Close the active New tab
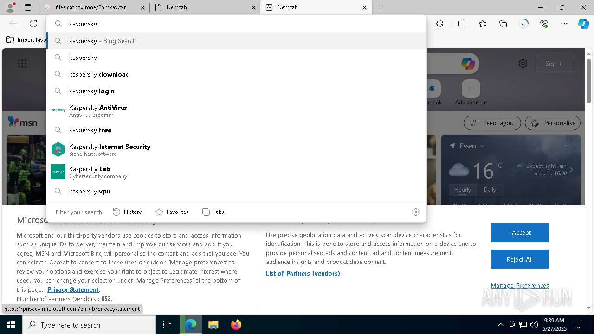Viewport: 594px width, 334px height. coord(364,7)
